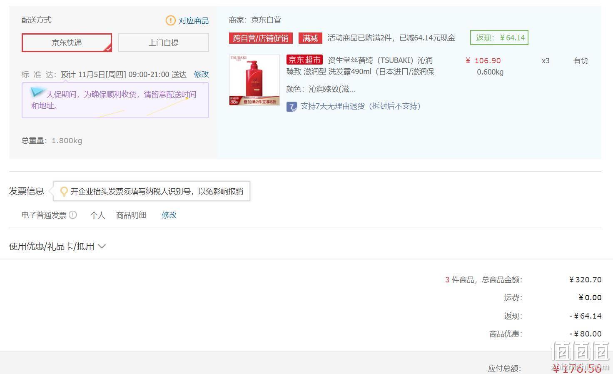Click the orange warning icon beside 对应商品
The width and height of the screenshot is (613, 374).
(170, 20)
